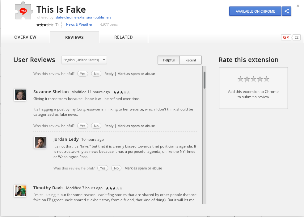Click the Available on Chrome button
Image resolution: width=304 pixels, height=217 pixels.
tap(255, 11)
